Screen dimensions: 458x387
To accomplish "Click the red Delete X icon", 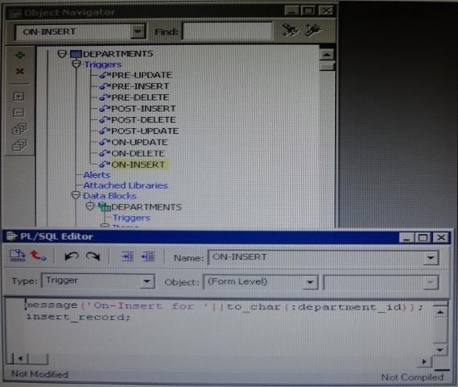I will tap(19, 71).
